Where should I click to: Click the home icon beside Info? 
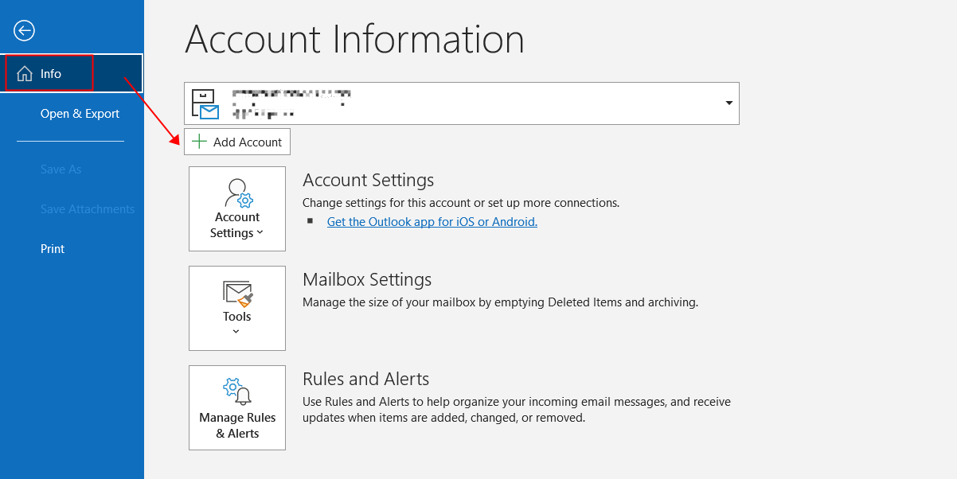click(25, 74)
